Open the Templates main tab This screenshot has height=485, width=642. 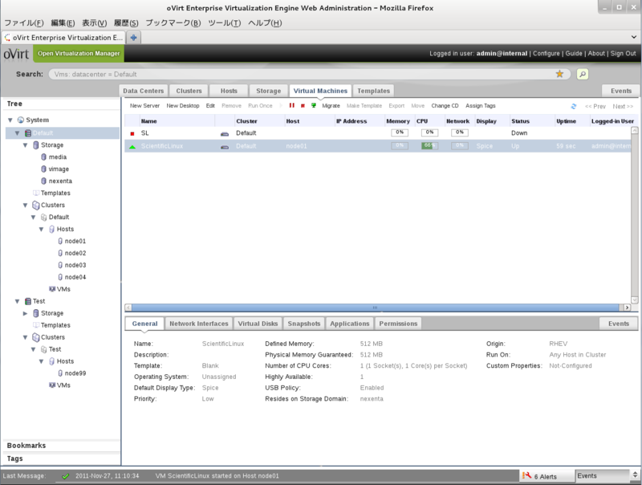373,91
